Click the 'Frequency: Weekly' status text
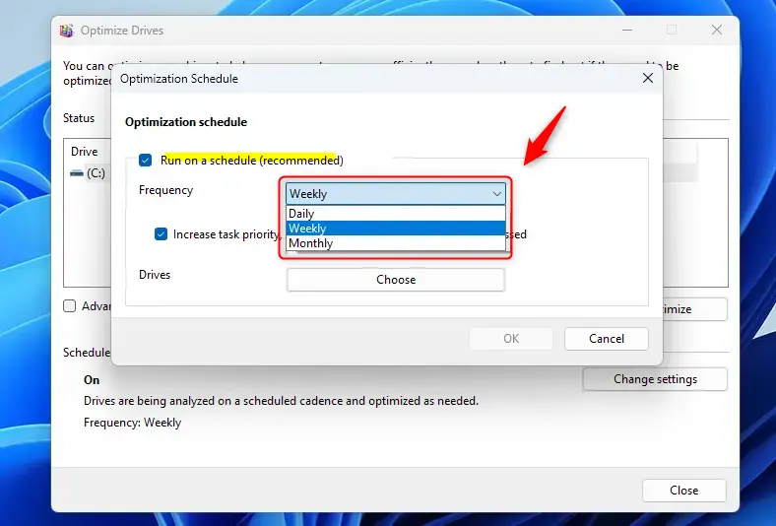The image size is (776, 526). (x=132, y=423)
